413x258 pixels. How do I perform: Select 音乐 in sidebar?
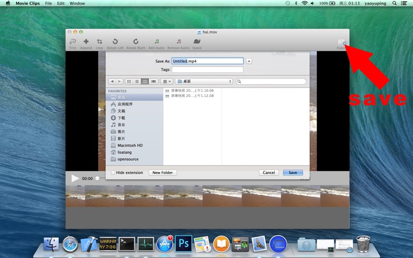coord(134,124)
